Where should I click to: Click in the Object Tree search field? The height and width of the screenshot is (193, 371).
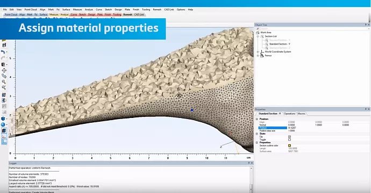click(x=314, y=28)
